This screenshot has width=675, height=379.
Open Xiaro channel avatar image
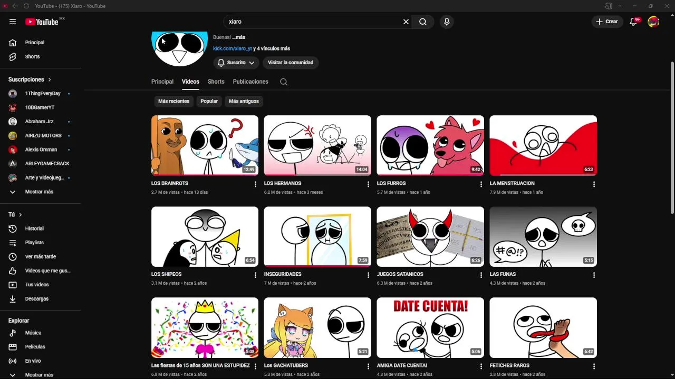coord(180,48)
